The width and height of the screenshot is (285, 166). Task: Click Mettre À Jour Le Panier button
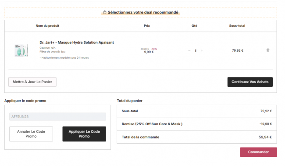32,82
